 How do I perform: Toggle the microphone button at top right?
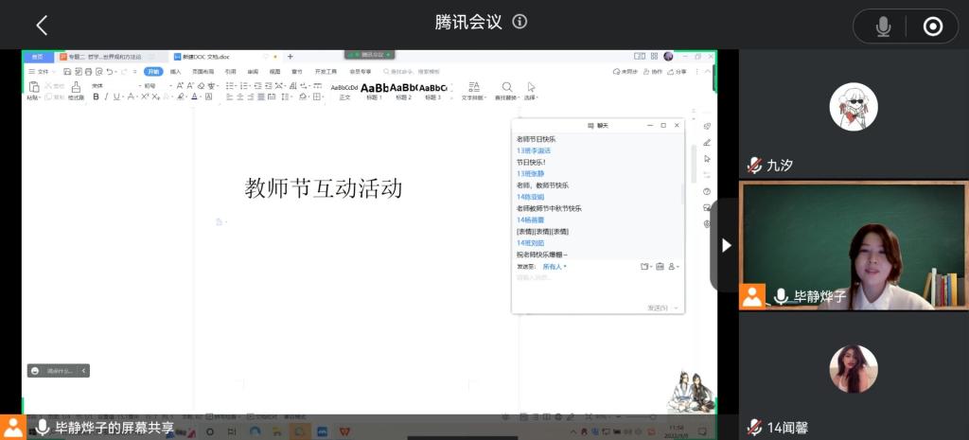[883, 26]
